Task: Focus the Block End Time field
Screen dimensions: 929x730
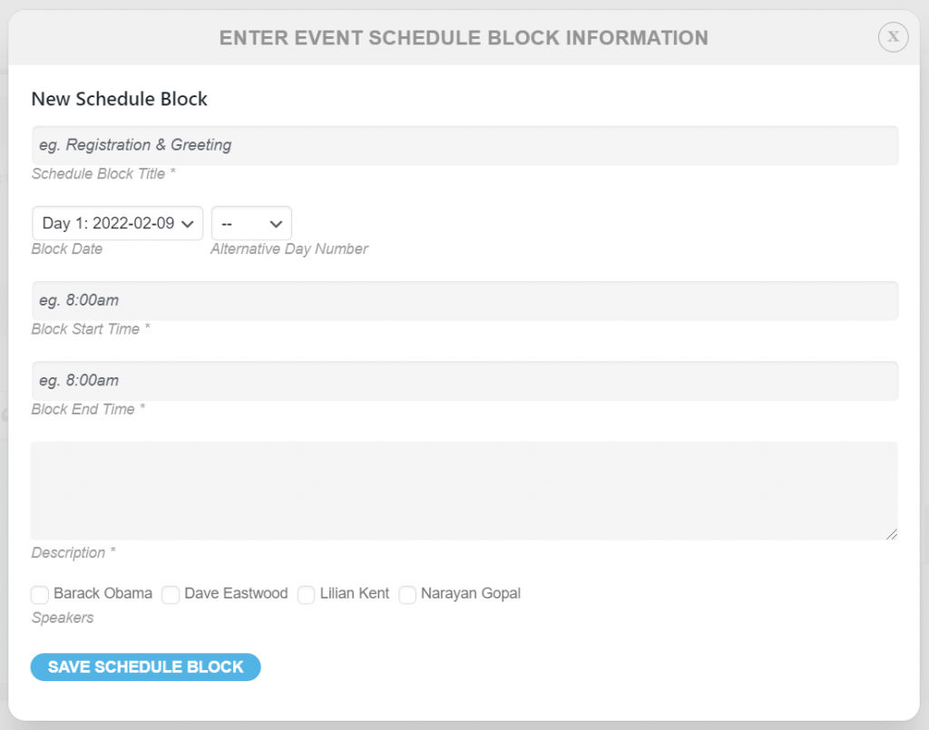Action: pos(464,381)
